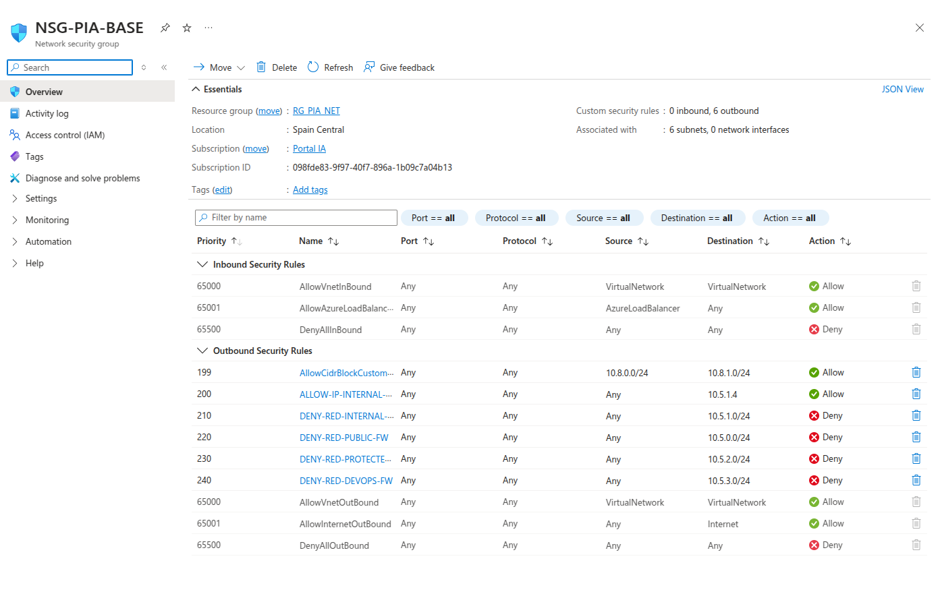Delete rule with priority 199

coord(916,372)
